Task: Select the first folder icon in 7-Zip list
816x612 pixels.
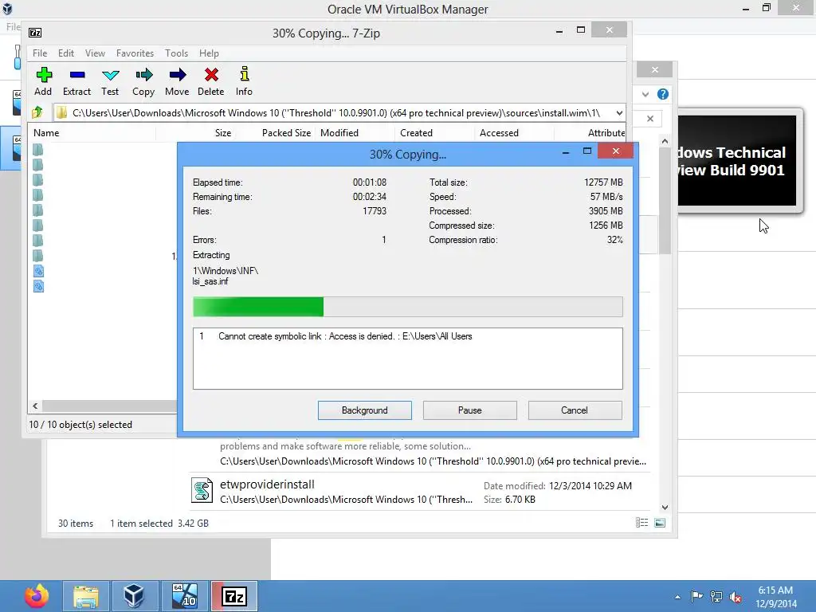Action: coord(38,150)
